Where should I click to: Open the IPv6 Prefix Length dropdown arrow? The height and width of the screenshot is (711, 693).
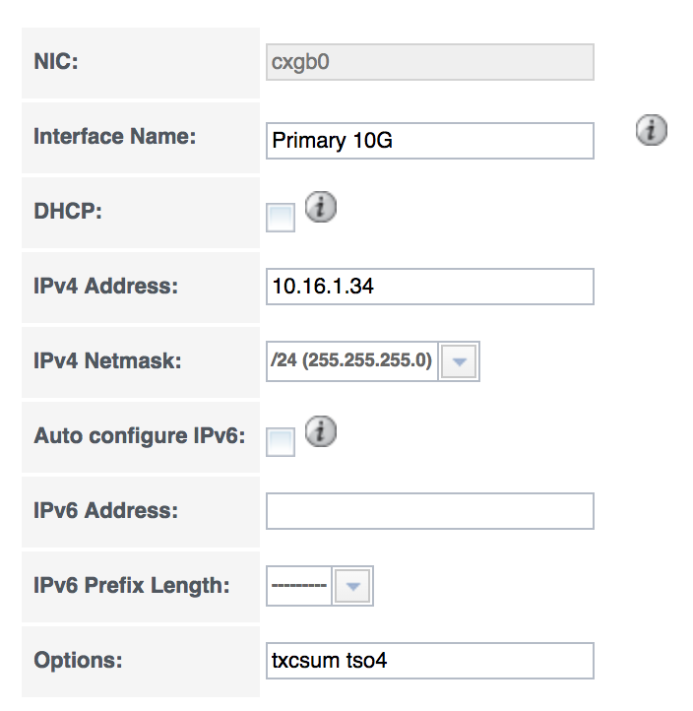coord(352,586)
